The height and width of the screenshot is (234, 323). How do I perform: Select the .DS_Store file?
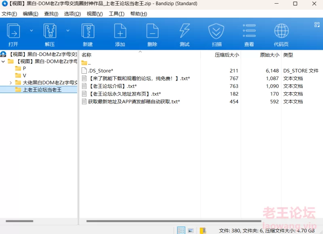click(x=98, y=70)
